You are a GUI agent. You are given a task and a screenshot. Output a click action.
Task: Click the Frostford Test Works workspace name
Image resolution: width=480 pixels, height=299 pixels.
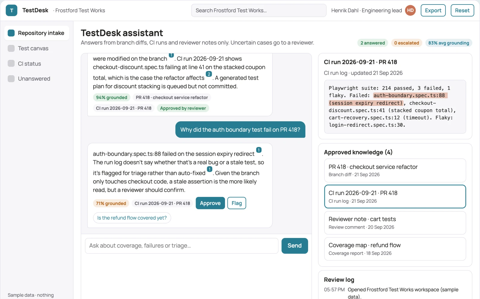click(x=79, y=10)
